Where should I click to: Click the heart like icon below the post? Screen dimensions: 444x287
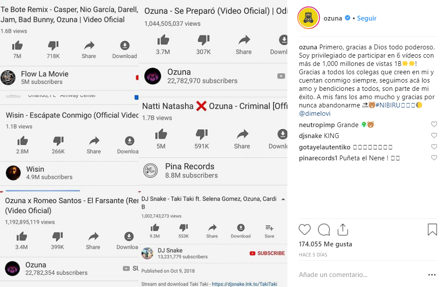click(305, 230)
